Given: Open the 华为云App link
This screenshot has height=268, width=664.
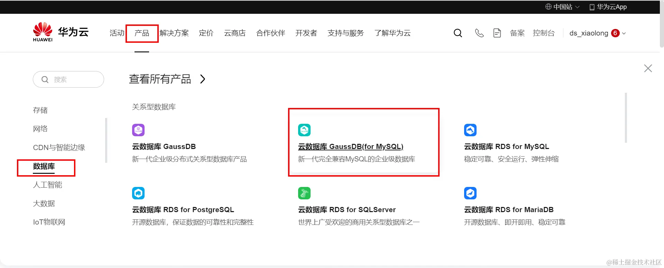Looking at the screenshot, I should (x=612, y=7).
